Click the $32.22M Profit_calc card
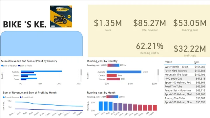Viewport: 210px width, 118px height. click(x=190, y=51)
